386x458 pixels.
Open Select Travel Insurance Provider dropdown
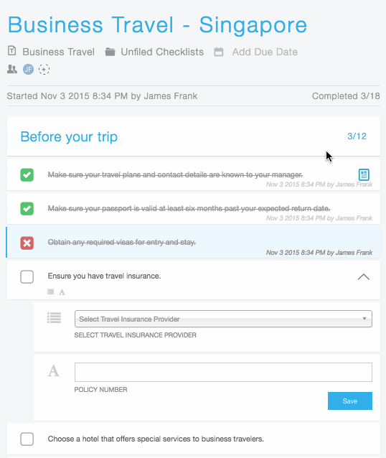point(223,319)
